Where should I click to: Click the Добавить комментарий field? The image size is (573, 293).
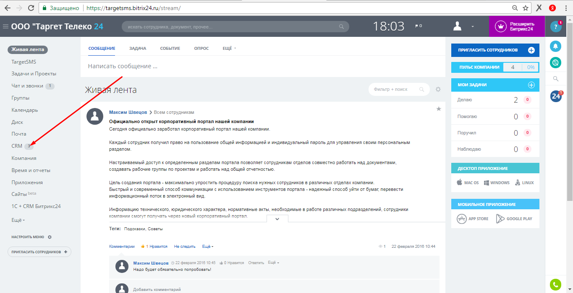tap(157, 289)
